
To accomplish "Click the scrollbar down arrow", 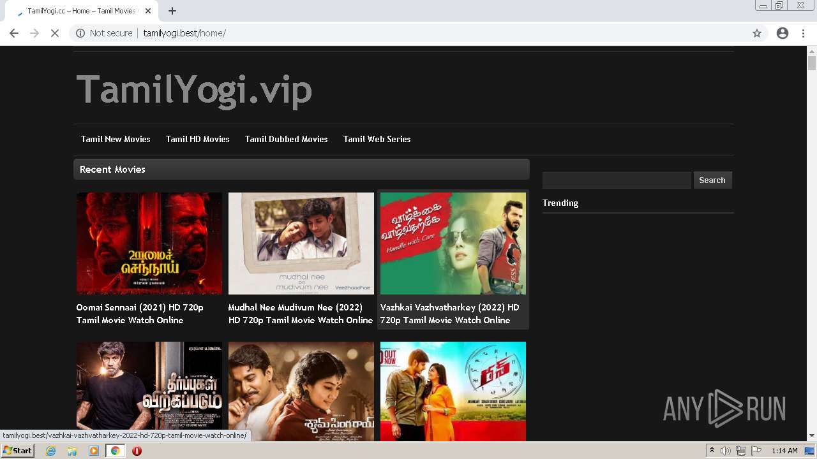I will (x=812, y=436).
